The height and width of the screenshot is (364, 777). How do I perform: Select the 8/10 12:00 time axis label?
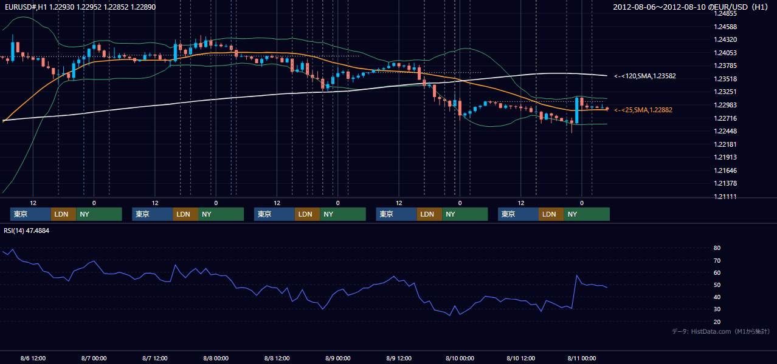[520, 358]
